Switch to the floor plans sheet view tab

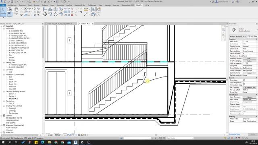click(61, 24)
